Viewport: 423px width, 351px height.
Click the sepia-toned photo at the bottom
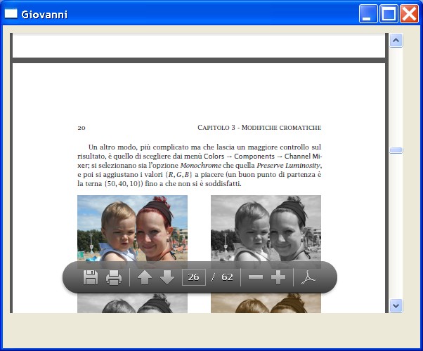click(266, 303)
